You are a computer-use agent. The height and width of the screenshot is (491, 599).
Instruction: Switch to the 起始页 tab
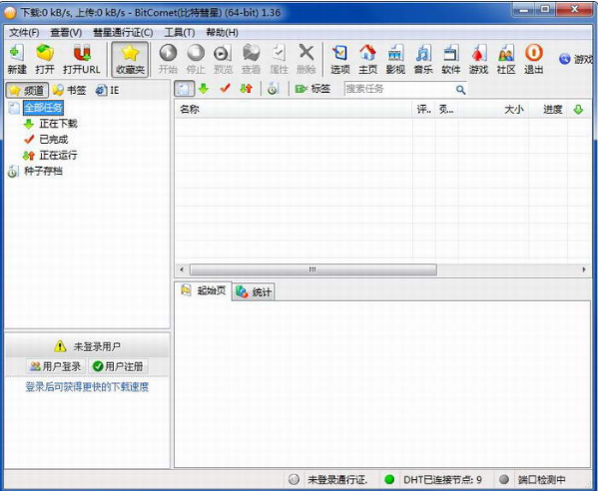[204, 291]
